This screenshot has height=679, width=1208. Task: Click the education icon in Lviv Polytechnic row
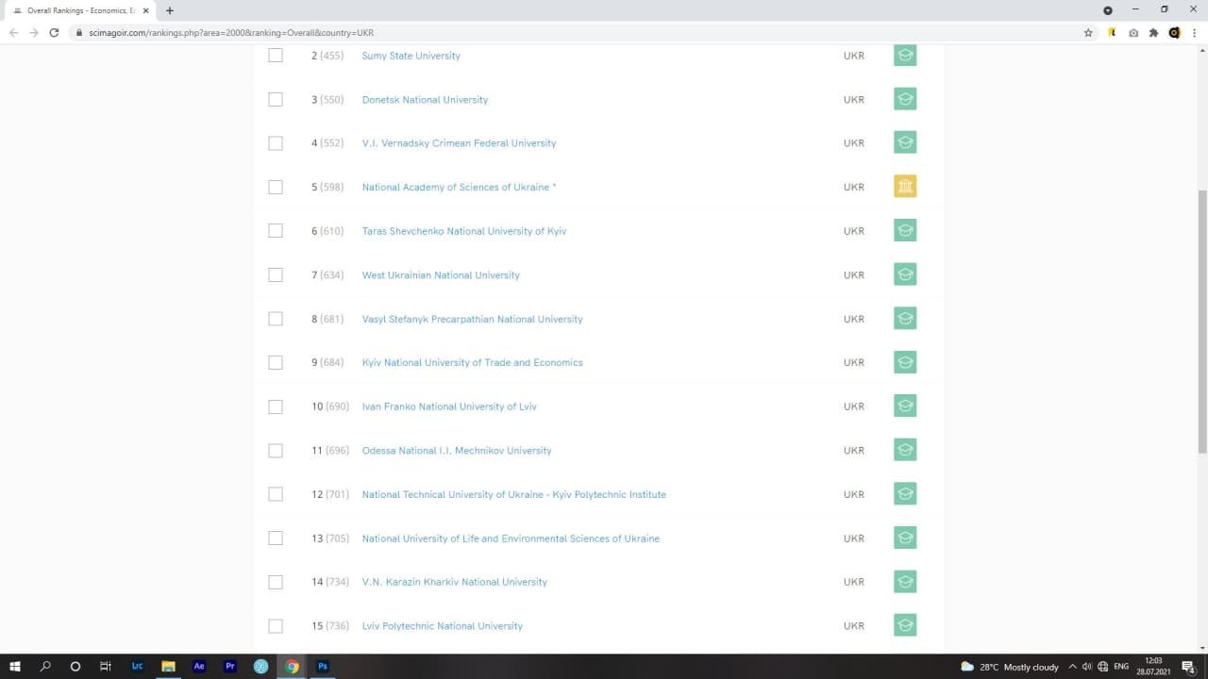pos(905,625)
